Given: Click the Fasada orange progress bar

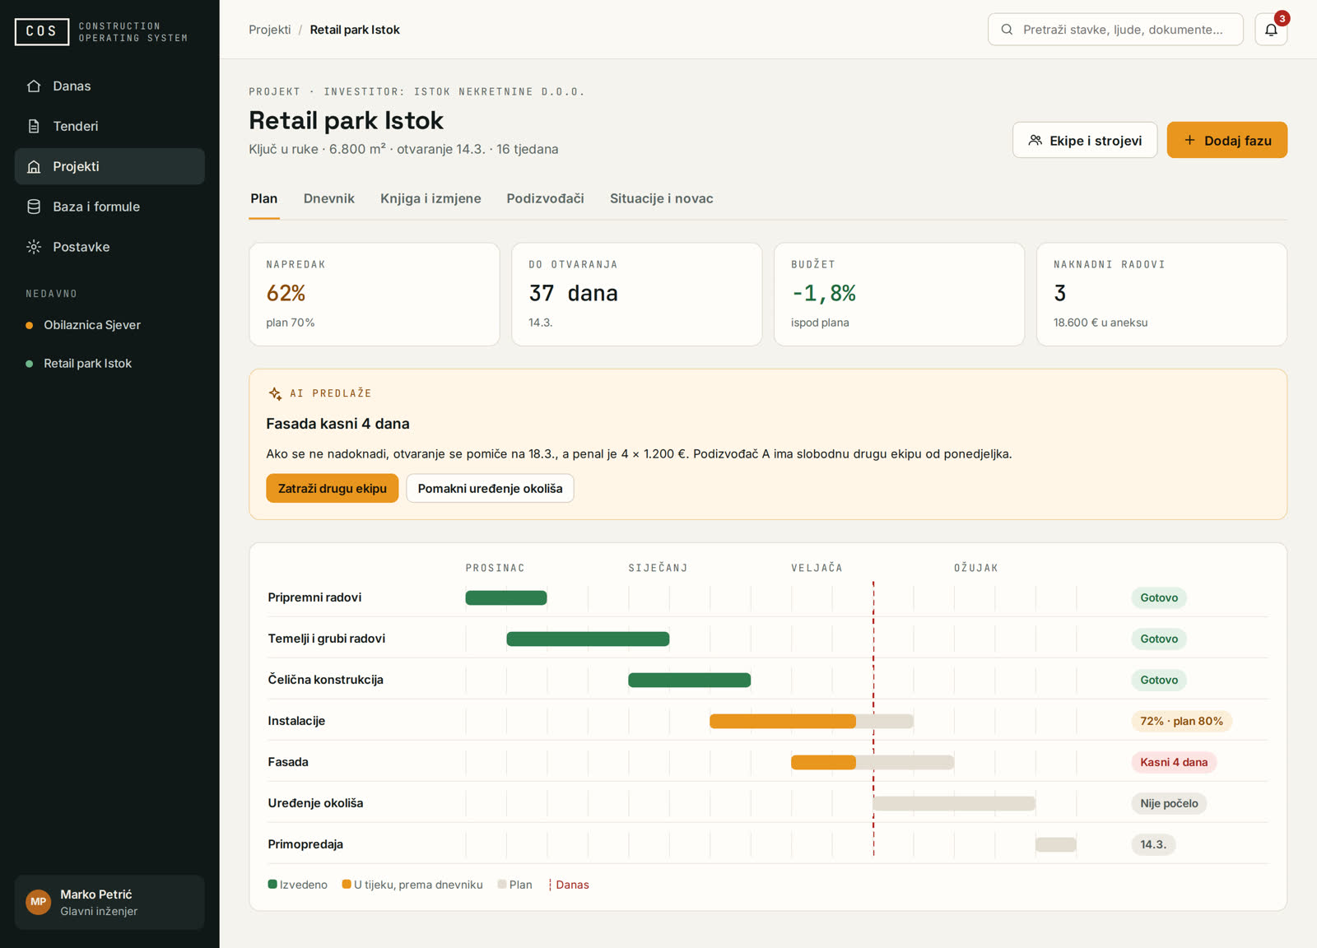Looking at the screenshot, I should (x=823, y=762).
